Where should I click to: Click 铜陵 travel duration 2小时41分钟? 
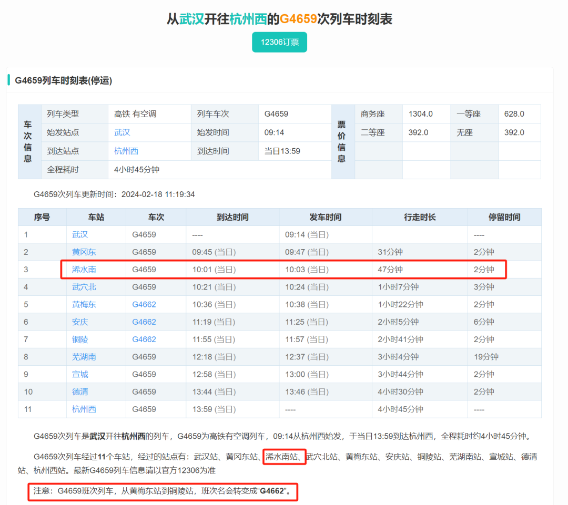click(400, 339)
